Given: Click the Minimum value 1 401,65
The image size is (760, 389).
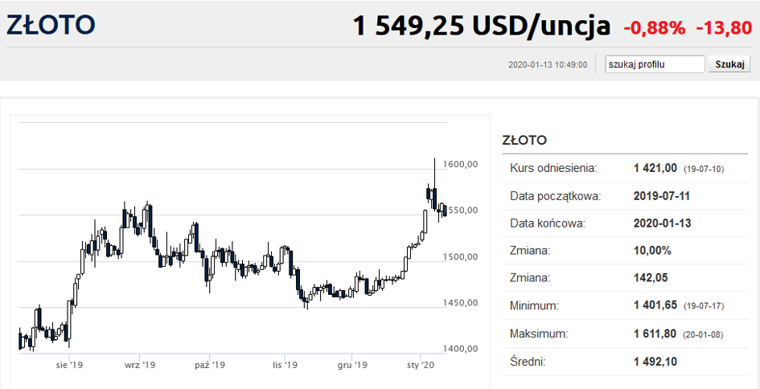Looking at the screenshot, I should coord(655,306).
